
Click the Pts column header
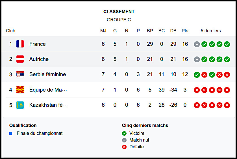185,31
